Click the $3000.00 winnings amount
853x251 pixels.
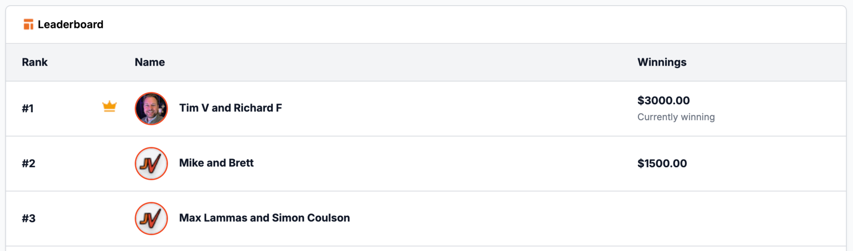[663, 100]
